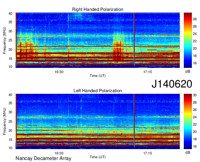
Task: Click the top colorbar's 20 dB value
Action: tap(195, 48)
